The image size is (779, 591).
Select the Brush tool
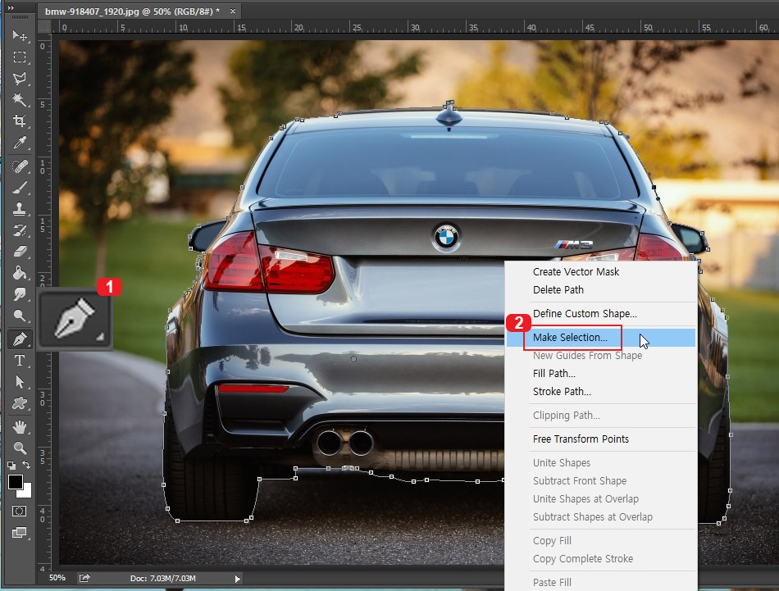pyautogui.click(x=20, y=188)
